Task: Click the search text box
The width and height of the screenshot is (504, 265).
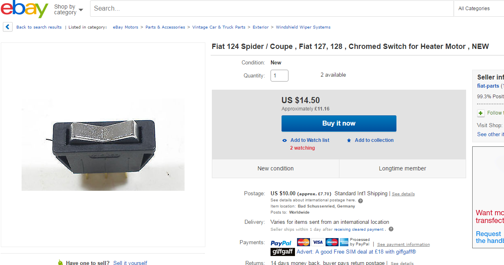Action: click(x=272, y=9)
